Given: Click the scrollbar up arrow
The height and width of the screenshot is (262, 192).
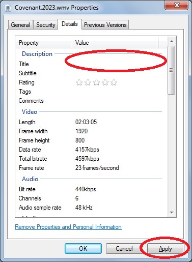Looking at the screenshot, I should click(x=172, y=41).
